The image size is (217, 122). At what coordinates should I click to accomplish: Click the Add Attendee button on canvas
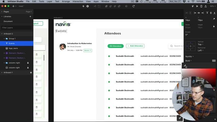click(x=135, y=46)
